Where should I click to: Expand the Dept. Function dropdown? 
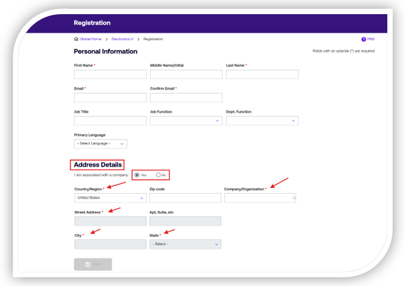(x=261, y=121)
